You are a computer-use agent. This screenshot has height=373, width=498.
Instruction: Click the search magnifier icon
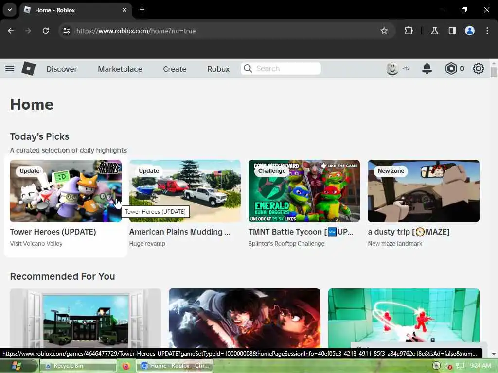pos(248,68)
